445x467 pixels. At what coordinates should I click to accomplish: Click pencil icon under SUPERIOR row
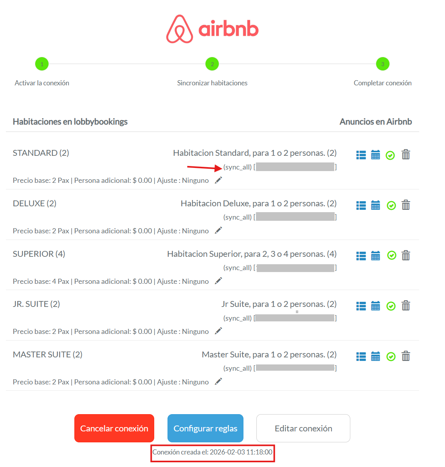[x=218, y=281]
